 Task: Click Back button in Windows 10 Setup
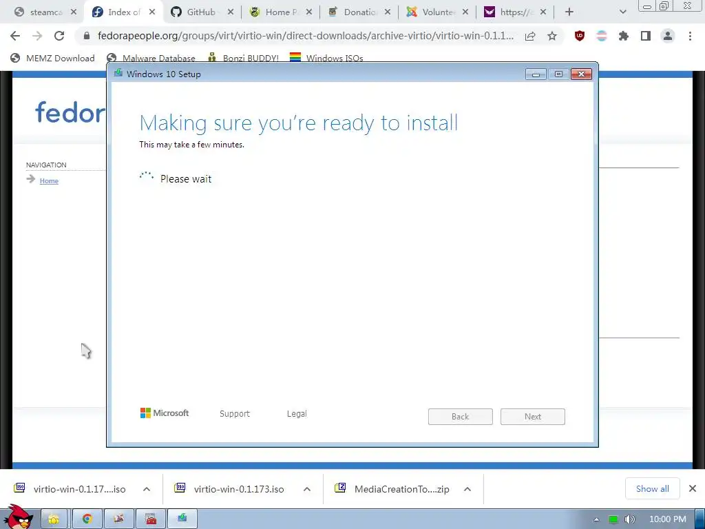coord(461,417)
